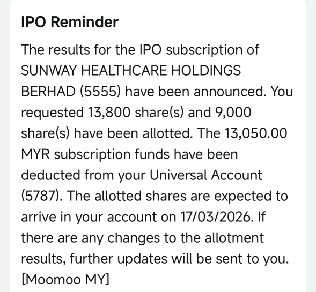The height and width of the screenshot is (292, 316).
Task: Open the SUNWAY HEALTHCARE HOLDINGS stock name
Action: pos(131,71)
